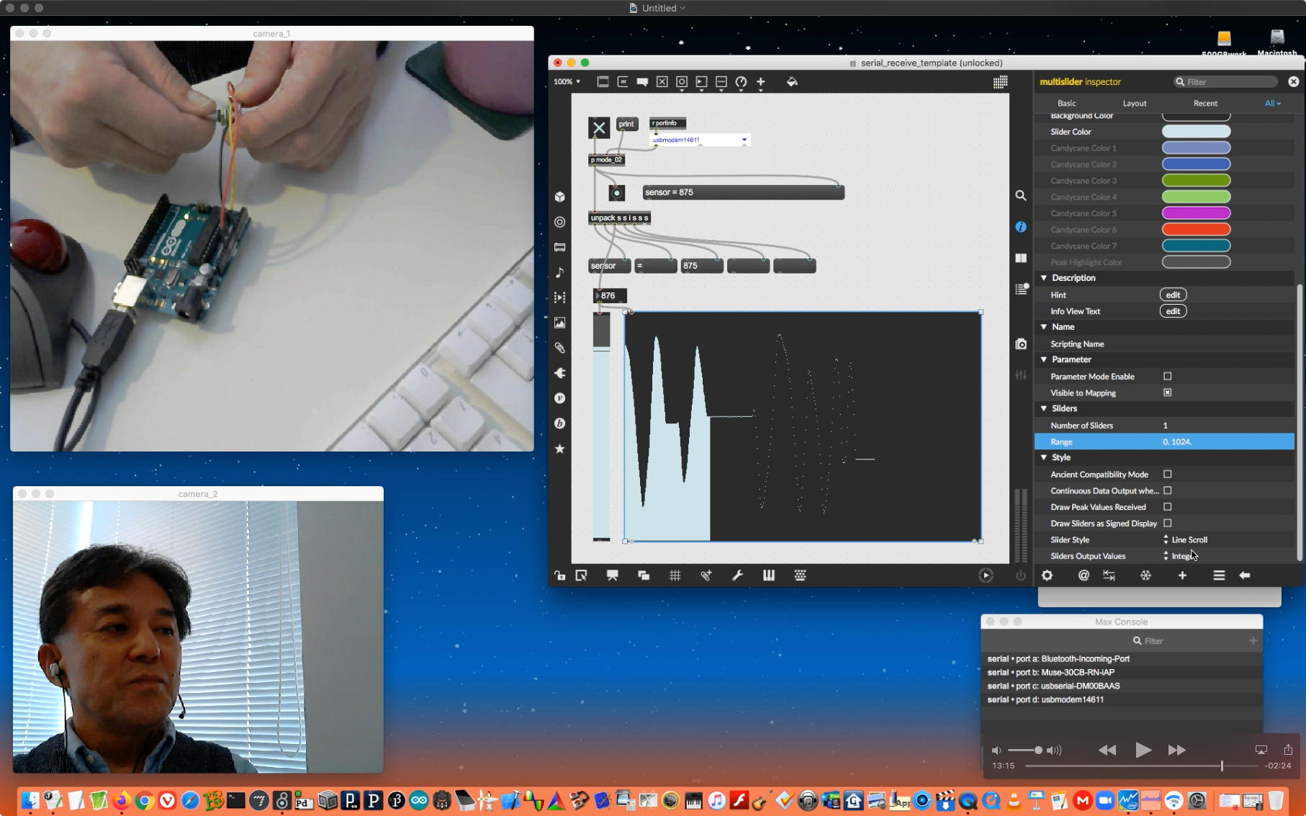Check Draw Peak Values Received
1306x816 pixels.
click(1167, 507)
